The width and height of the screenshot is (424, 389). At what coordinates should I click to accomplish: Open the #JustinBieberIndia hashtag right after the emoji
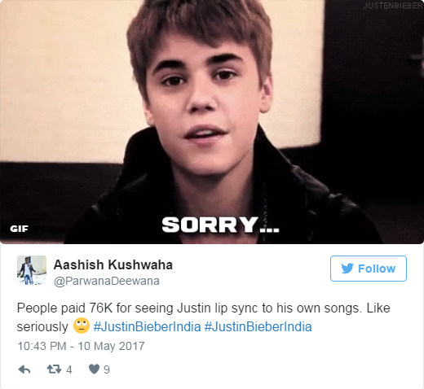(147, 326)
